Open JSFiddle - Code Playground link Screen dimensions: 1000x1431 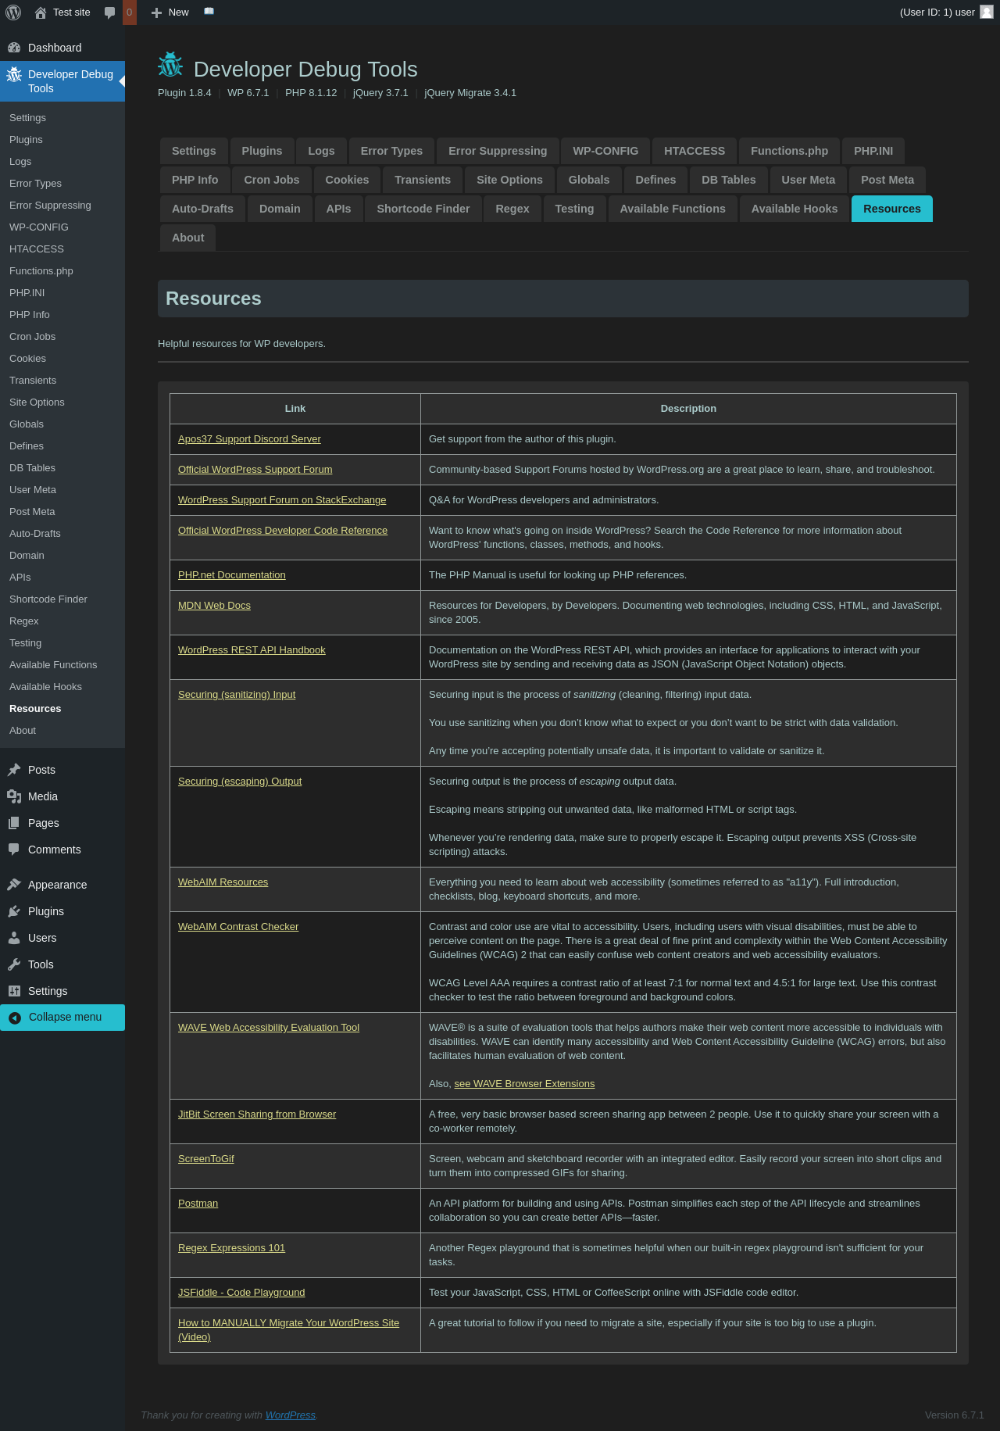241,1293
